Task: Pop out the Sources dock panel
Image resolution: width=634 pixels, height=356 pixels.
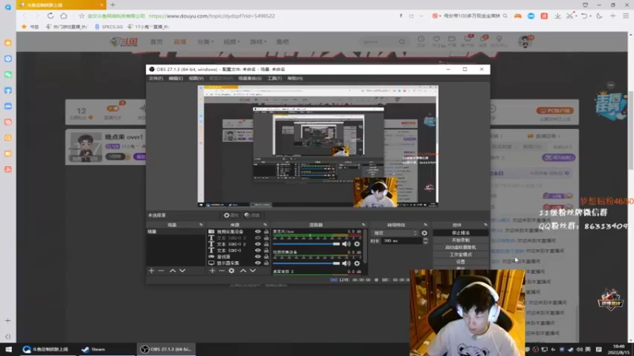Action: click(x=265, y=225)
